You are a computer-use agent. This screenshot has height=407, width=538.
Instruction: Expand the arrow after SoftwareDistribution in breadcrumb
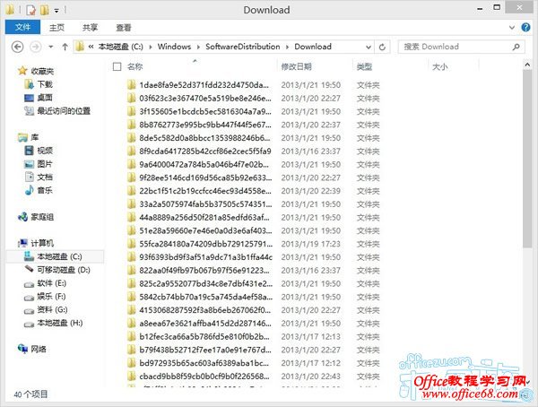[x=287, y=47]
